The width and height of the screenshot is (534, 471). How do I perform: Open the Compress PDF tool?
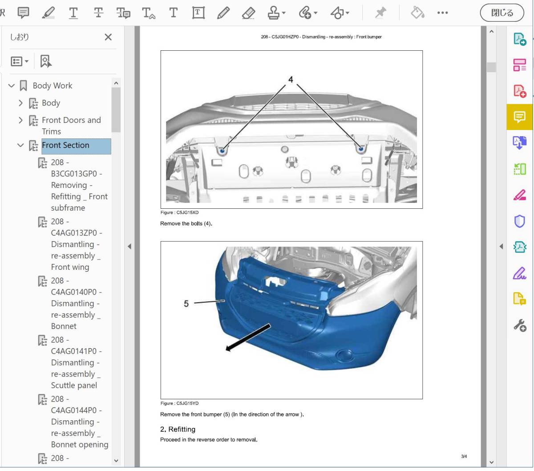(x=520, y=247)
